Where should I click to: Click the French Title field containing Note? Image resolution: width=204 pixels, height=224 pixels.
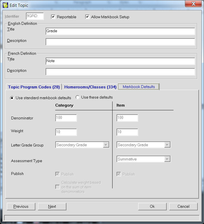(x=120, y=61)
